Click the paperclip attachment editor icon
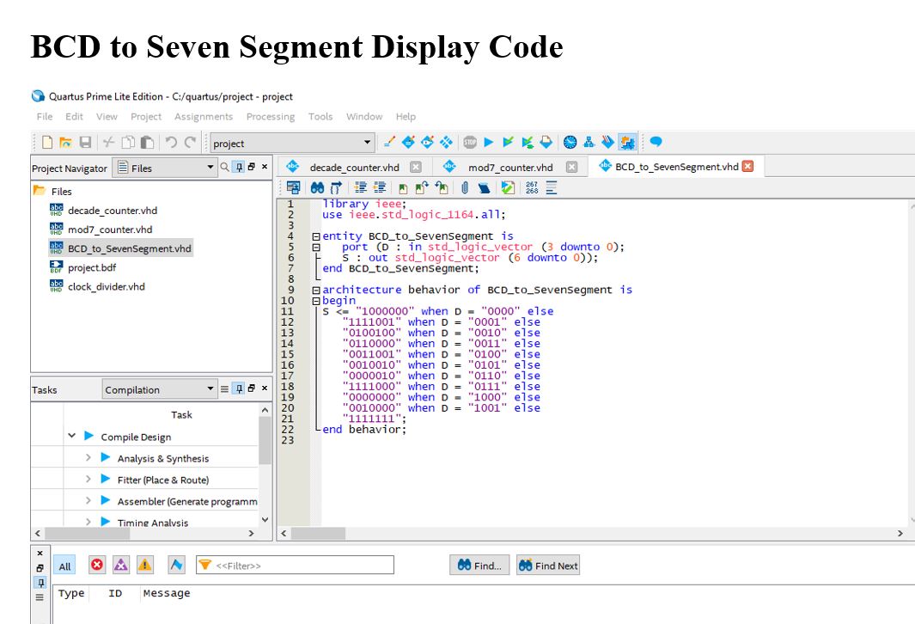 (x=465, y=187)
